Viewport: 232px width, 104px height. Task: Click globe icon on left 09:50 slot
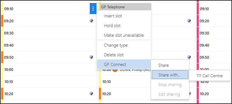coord(91,57)
